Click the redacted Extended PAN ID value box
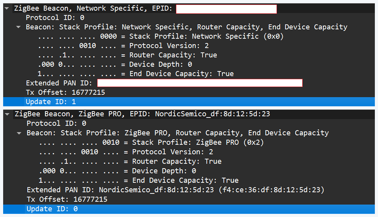 click(200, 83)
